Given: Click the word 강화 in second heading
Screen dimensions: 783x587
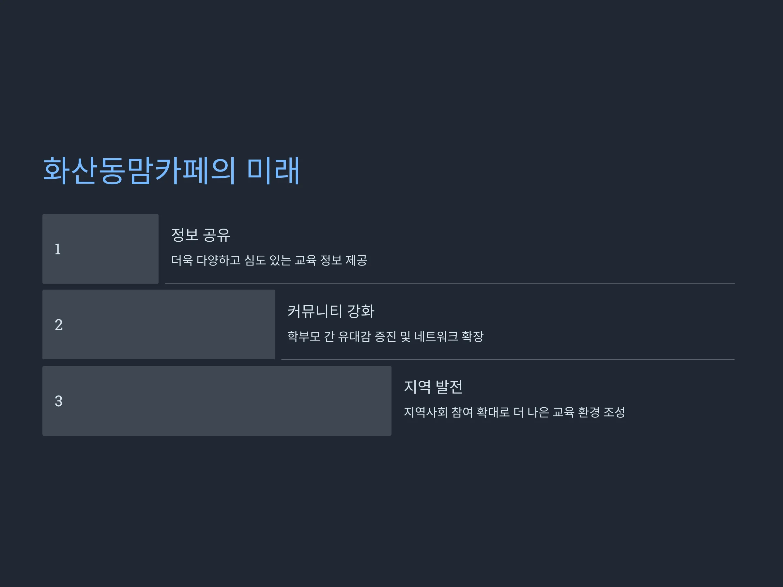Looking at the screenshot, I should pos(361,311).
